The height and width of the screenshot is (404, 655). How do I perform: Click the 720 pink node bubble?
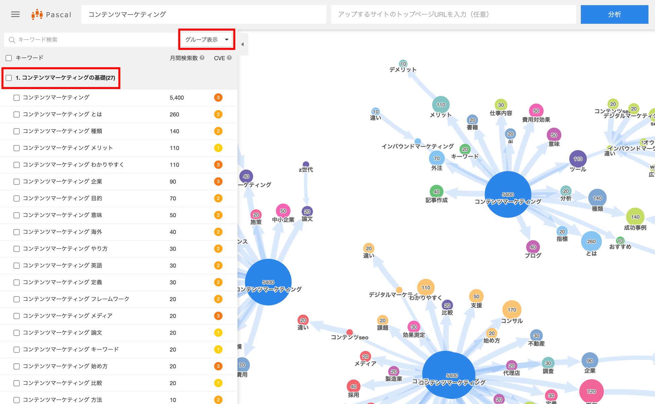[591, 391]
